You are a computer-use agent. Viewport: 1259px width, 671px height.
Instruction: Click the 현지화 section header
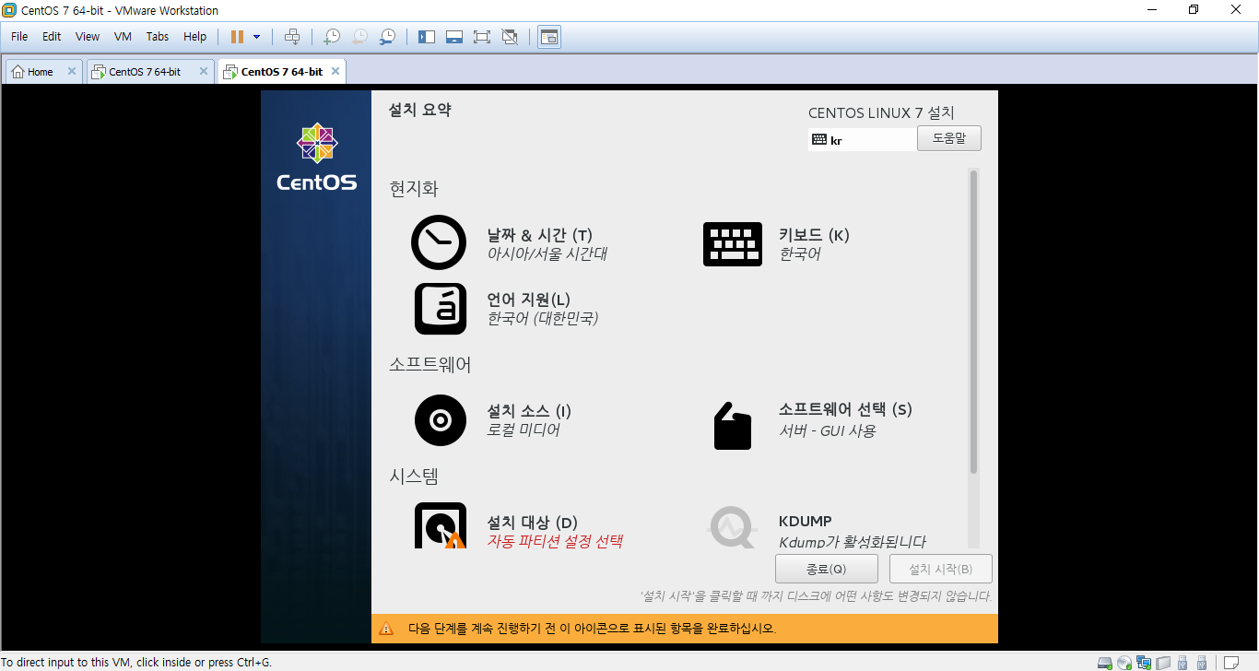point(414,189)
